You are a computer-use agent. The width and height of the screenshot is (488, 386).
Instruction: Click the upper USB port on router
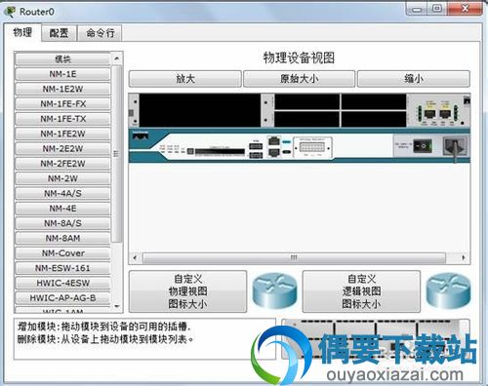[x=256, y=146]
